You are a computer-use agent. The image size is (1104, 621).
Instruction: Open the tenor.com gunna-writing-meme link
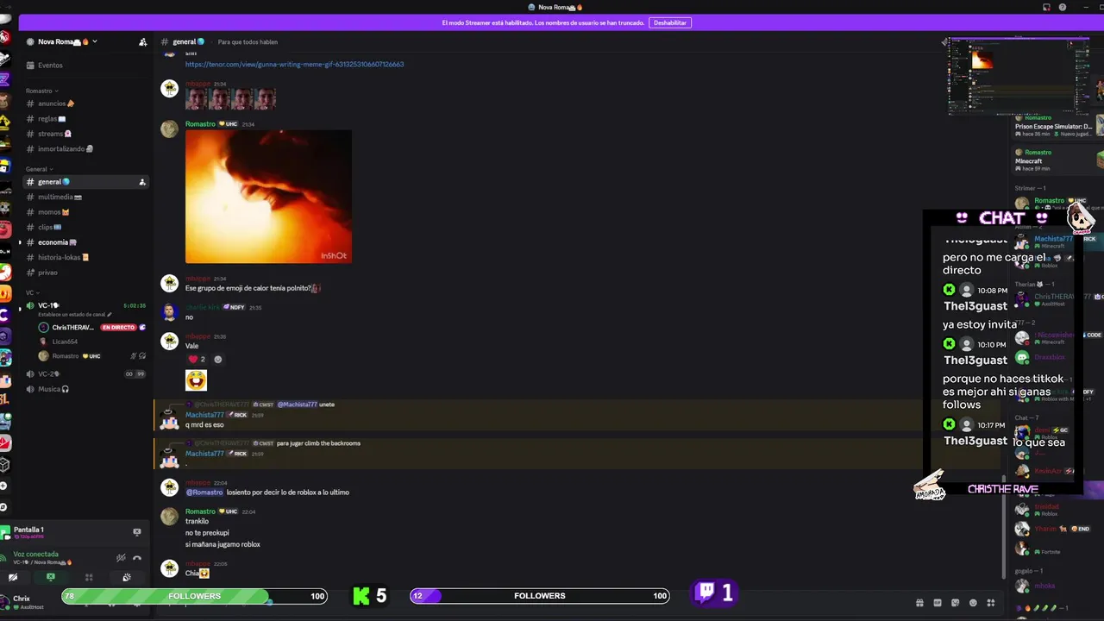point(294,64)
